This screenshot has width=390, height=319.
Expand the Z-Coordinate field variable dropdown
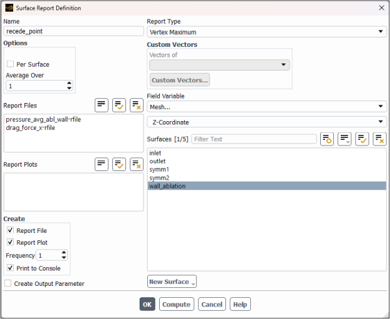(266, 122)
